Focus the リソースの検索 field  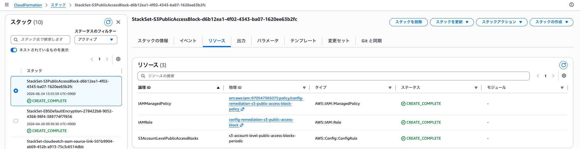point(333,76)
